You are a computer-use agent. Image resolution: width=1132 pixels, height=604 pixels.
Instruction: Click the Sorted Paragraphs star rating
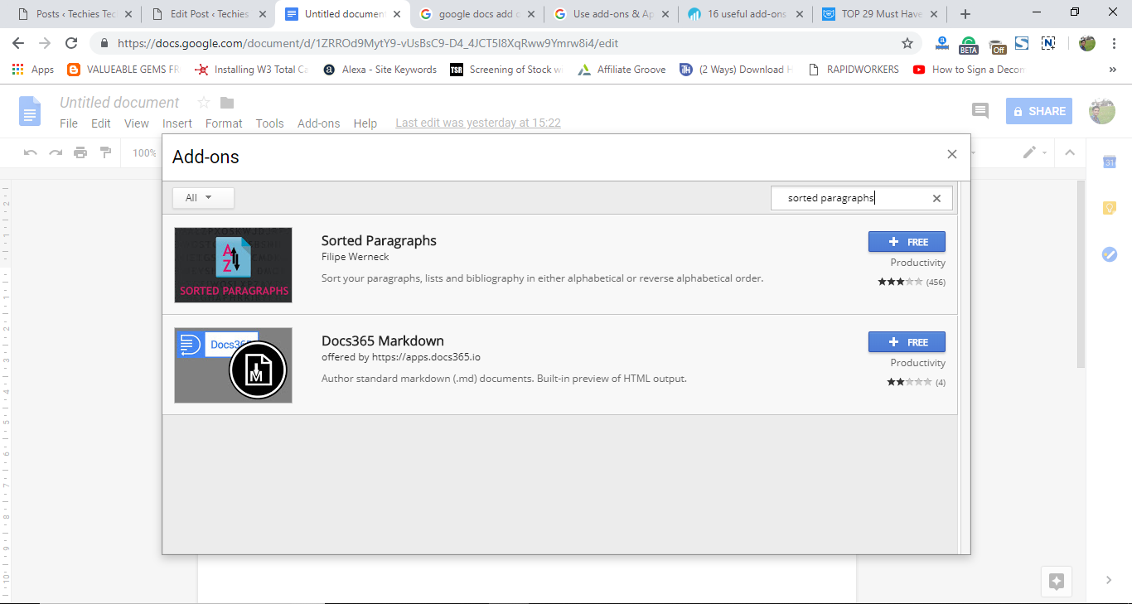tap(900, 282)
